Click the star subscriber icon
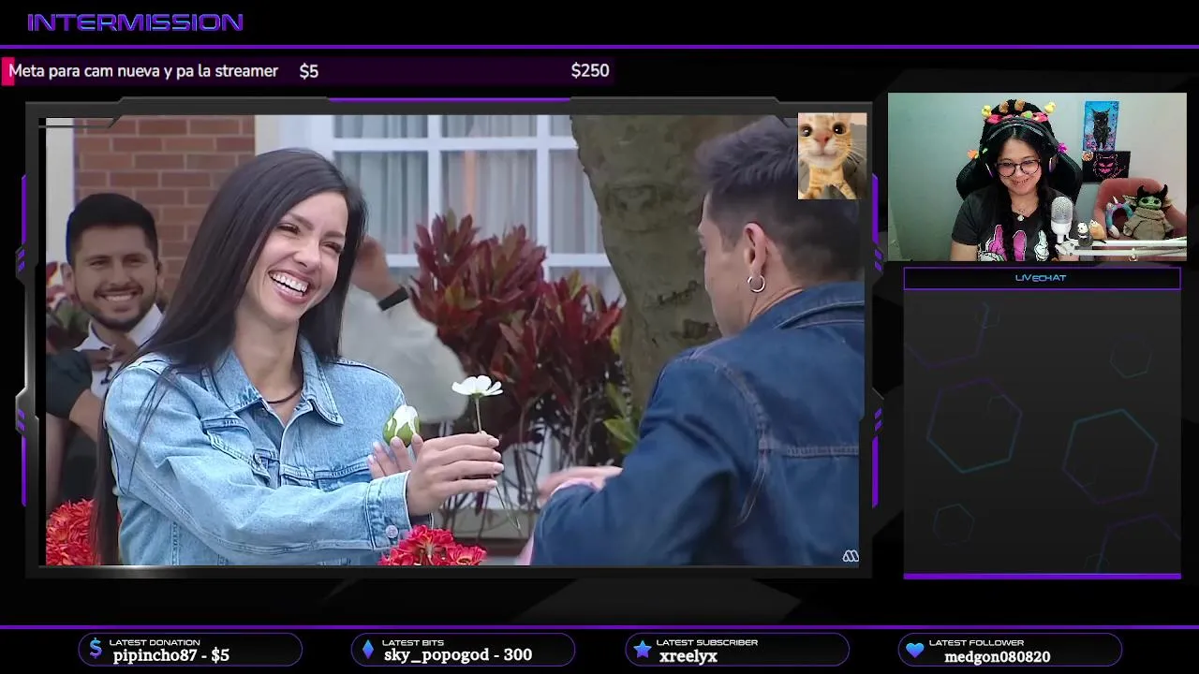This screenshot has width=1199, height=674. coord(642,649)
